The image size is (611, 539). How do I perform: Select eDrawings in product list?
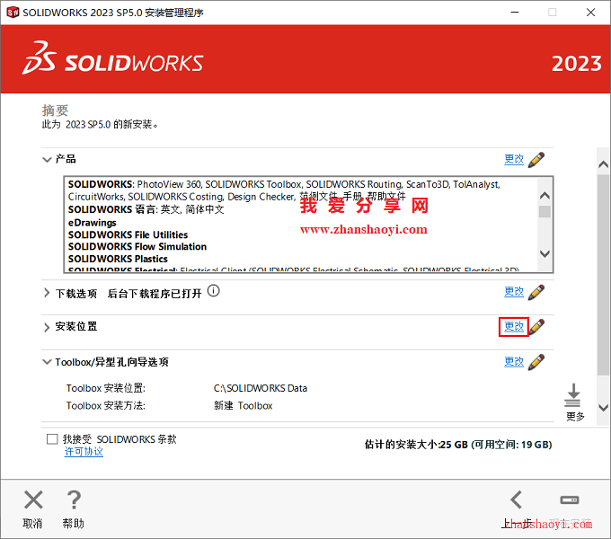(93, 223)
